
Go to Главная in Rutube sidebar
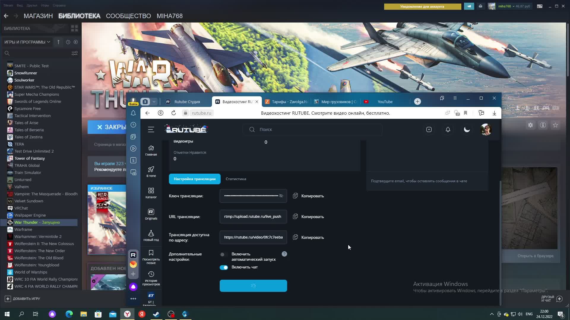pos(151,150)
